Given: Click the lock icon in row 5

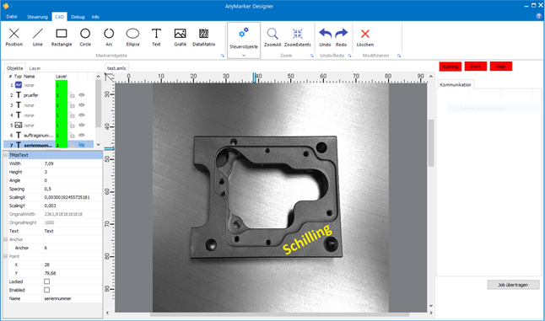Looking at the screenshot, I should [72, 126].
